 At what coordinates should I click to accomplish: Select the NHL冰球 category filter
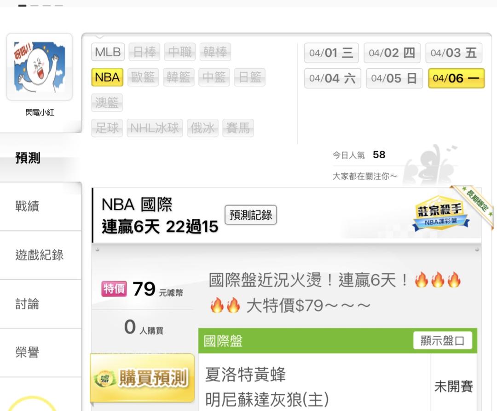[x=155, y=128]
